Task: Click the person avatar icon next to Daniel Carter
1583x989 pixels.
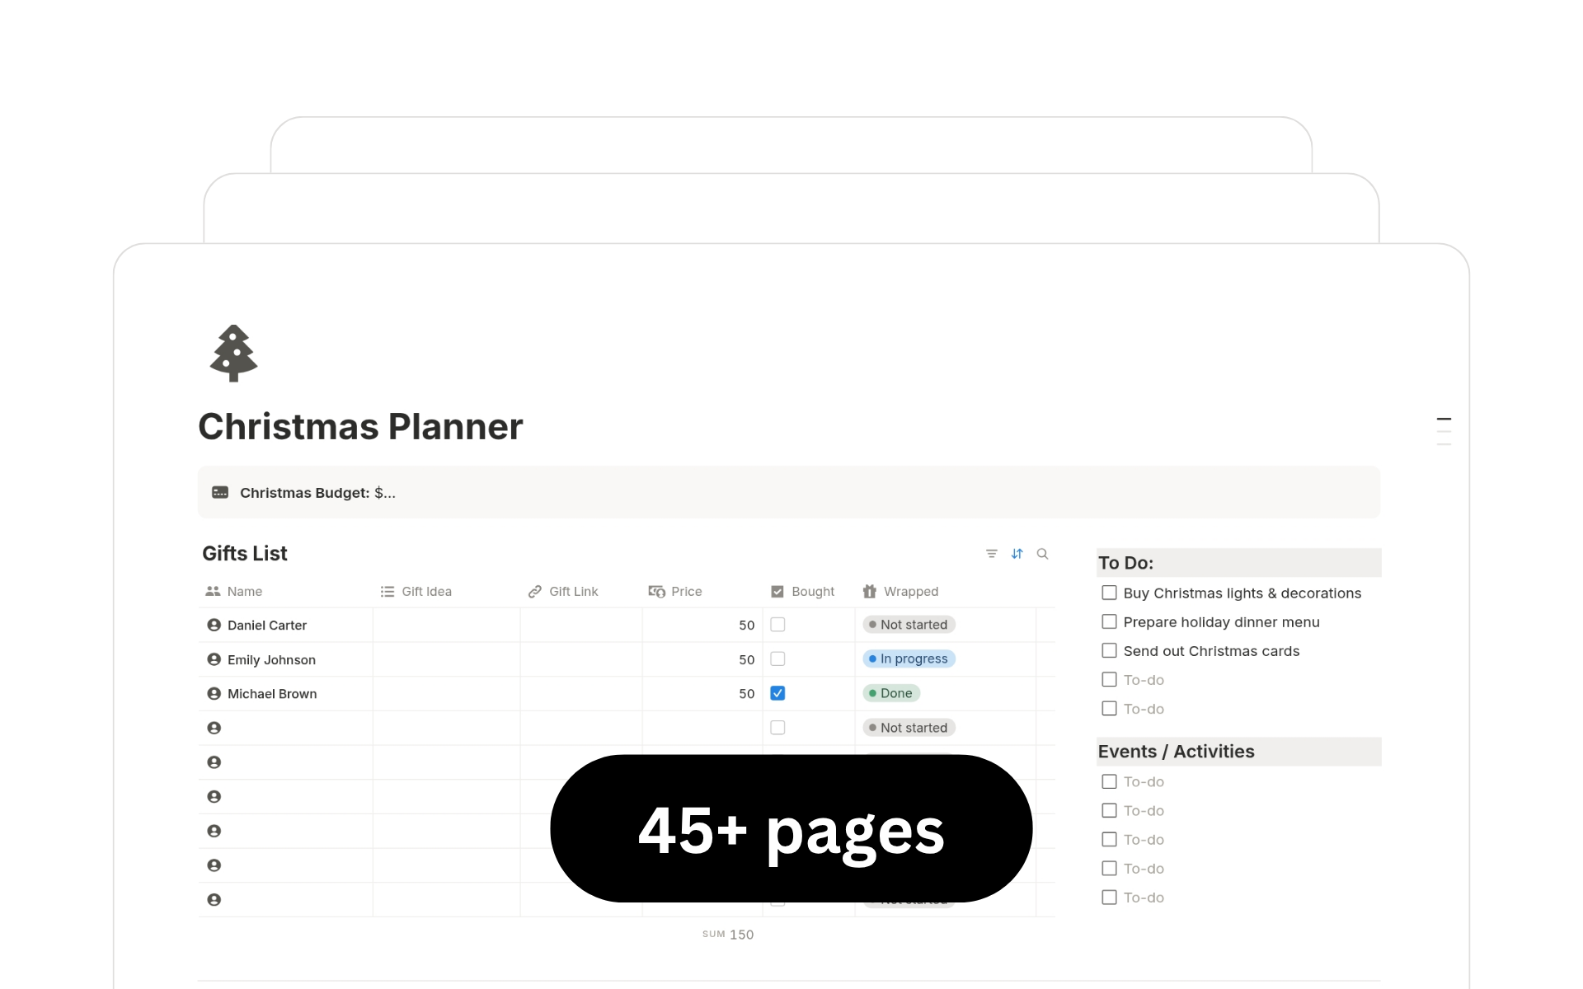Action: [214, 625]
